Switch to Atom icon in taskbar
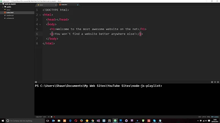220x123 pixels. tap(115, 121)
